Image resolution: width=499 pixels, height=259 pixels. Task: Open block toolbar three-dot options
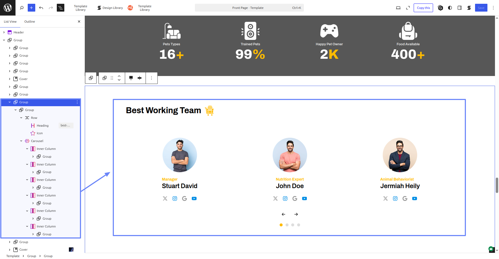click(152, 78)
